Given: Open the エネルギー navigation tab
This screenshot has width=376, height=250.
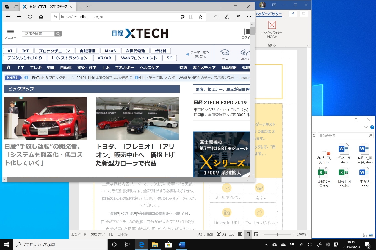Looking at the screenshot, I should 125,68.
